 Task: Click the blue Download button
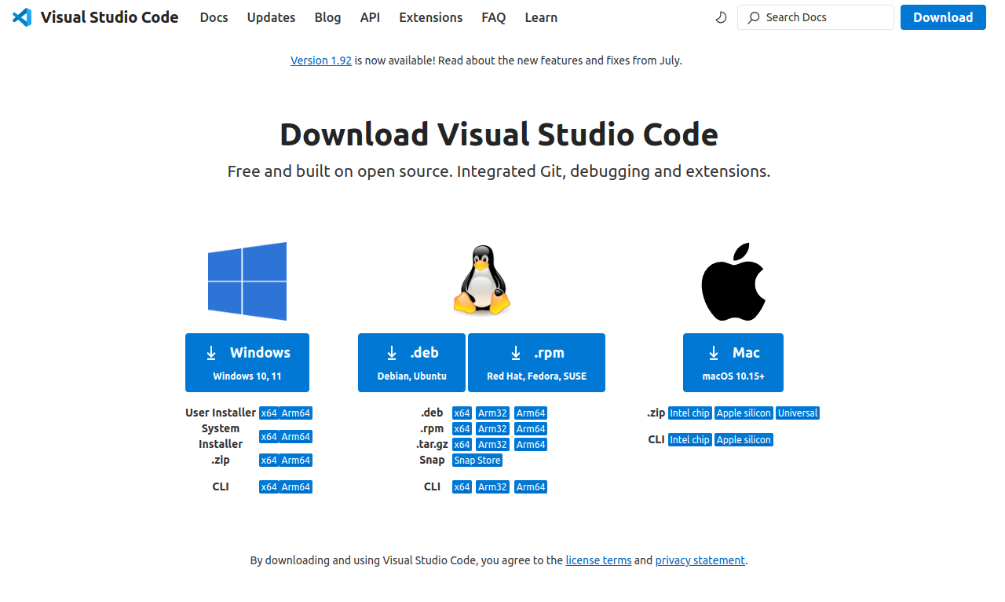coord(943,17)
